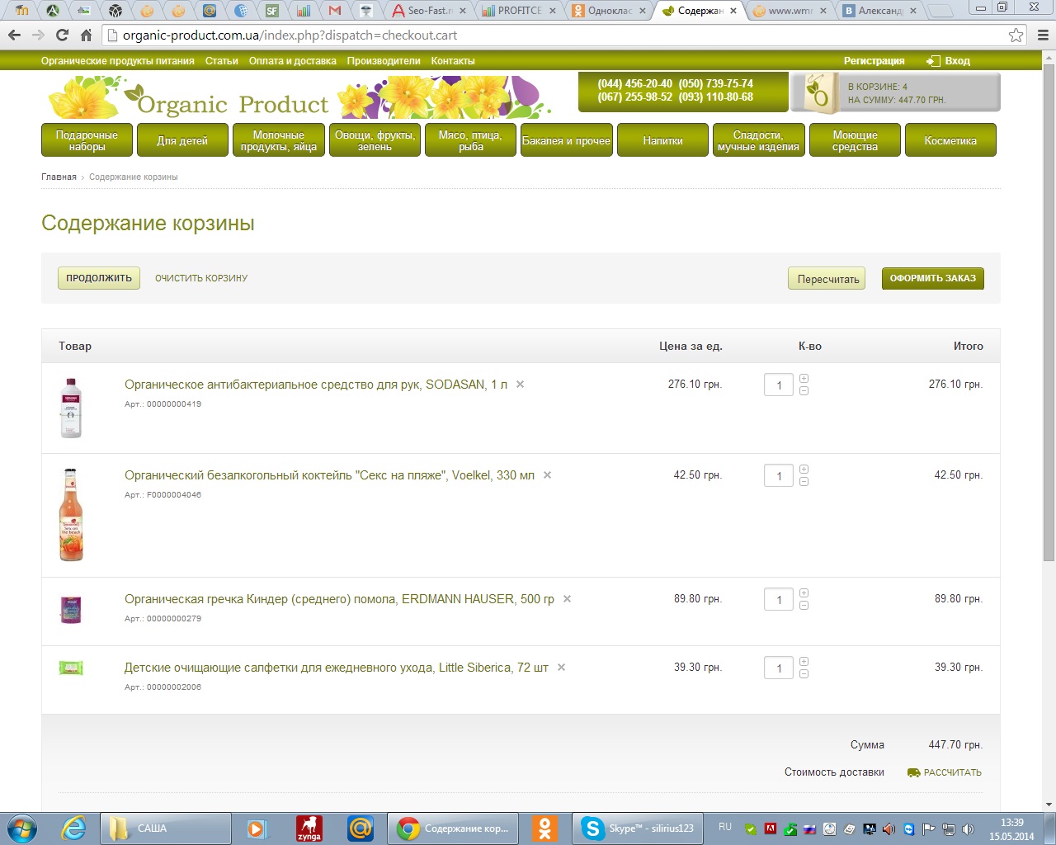This screenshot has height=845, width=1056.
Task: Open the media player taskbar icon
Action: (x=257, y=828)
